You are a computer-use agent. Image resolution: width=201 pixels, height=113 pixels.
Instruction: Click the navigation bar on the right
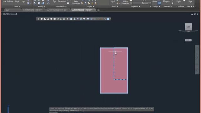[x=197, y=60]
